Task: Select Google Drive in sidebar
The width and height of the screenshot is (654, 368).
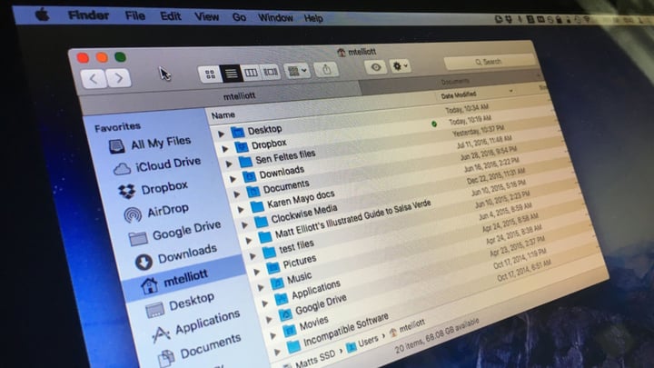Action: tap(175, 234)
